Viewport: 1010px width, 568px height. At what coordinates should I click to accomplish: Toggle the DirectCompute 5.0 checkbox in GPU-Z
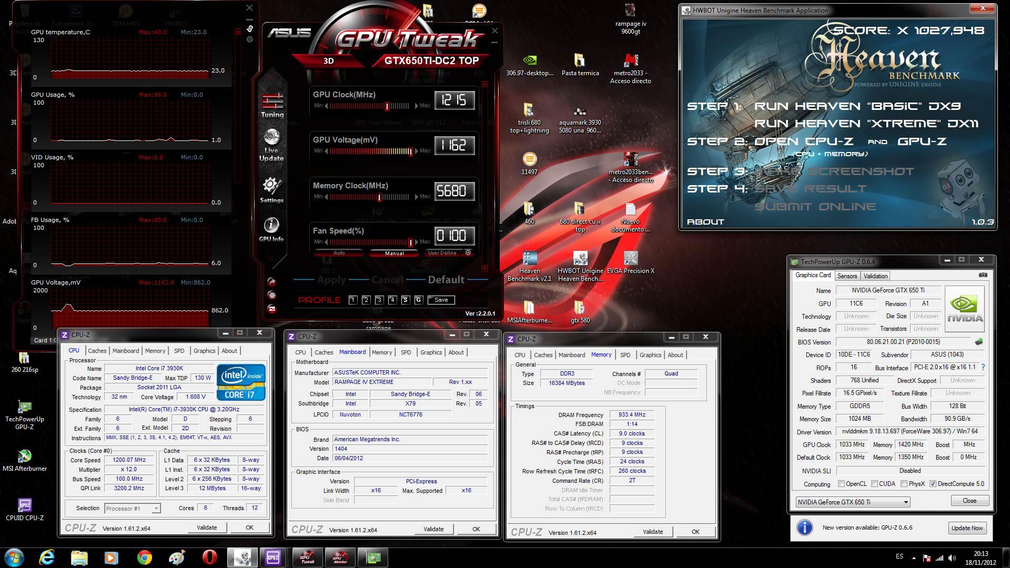933,484
